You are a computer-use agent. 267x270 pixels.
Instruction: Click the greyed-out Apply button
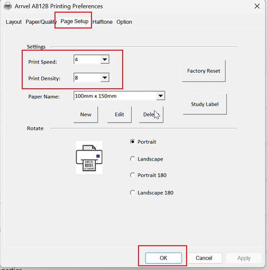(x=244, y=258)
